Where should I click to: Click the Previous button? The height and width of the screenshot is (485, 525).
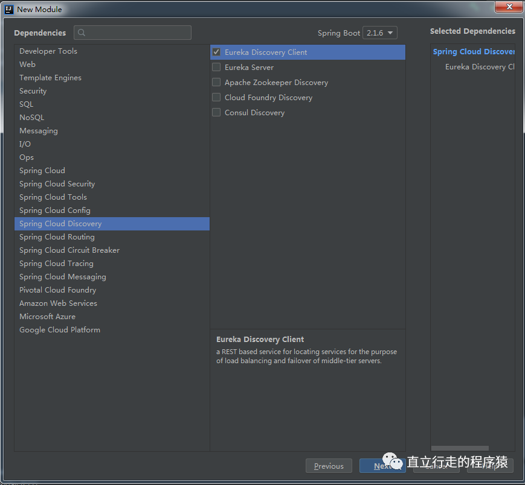pos(329,466)
